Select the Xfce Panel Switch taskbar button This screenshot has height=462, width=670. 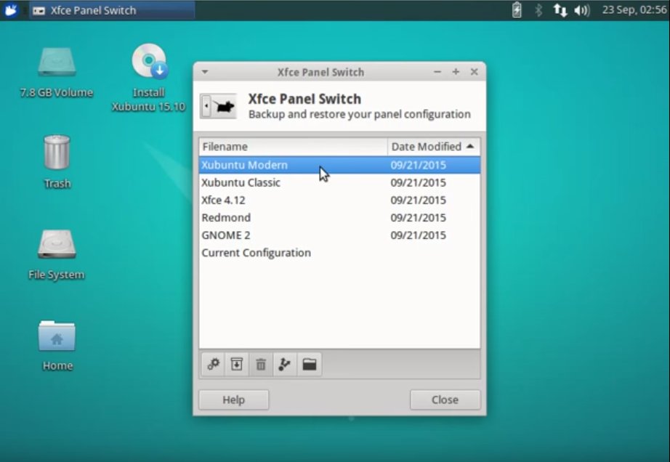(112, 10)
